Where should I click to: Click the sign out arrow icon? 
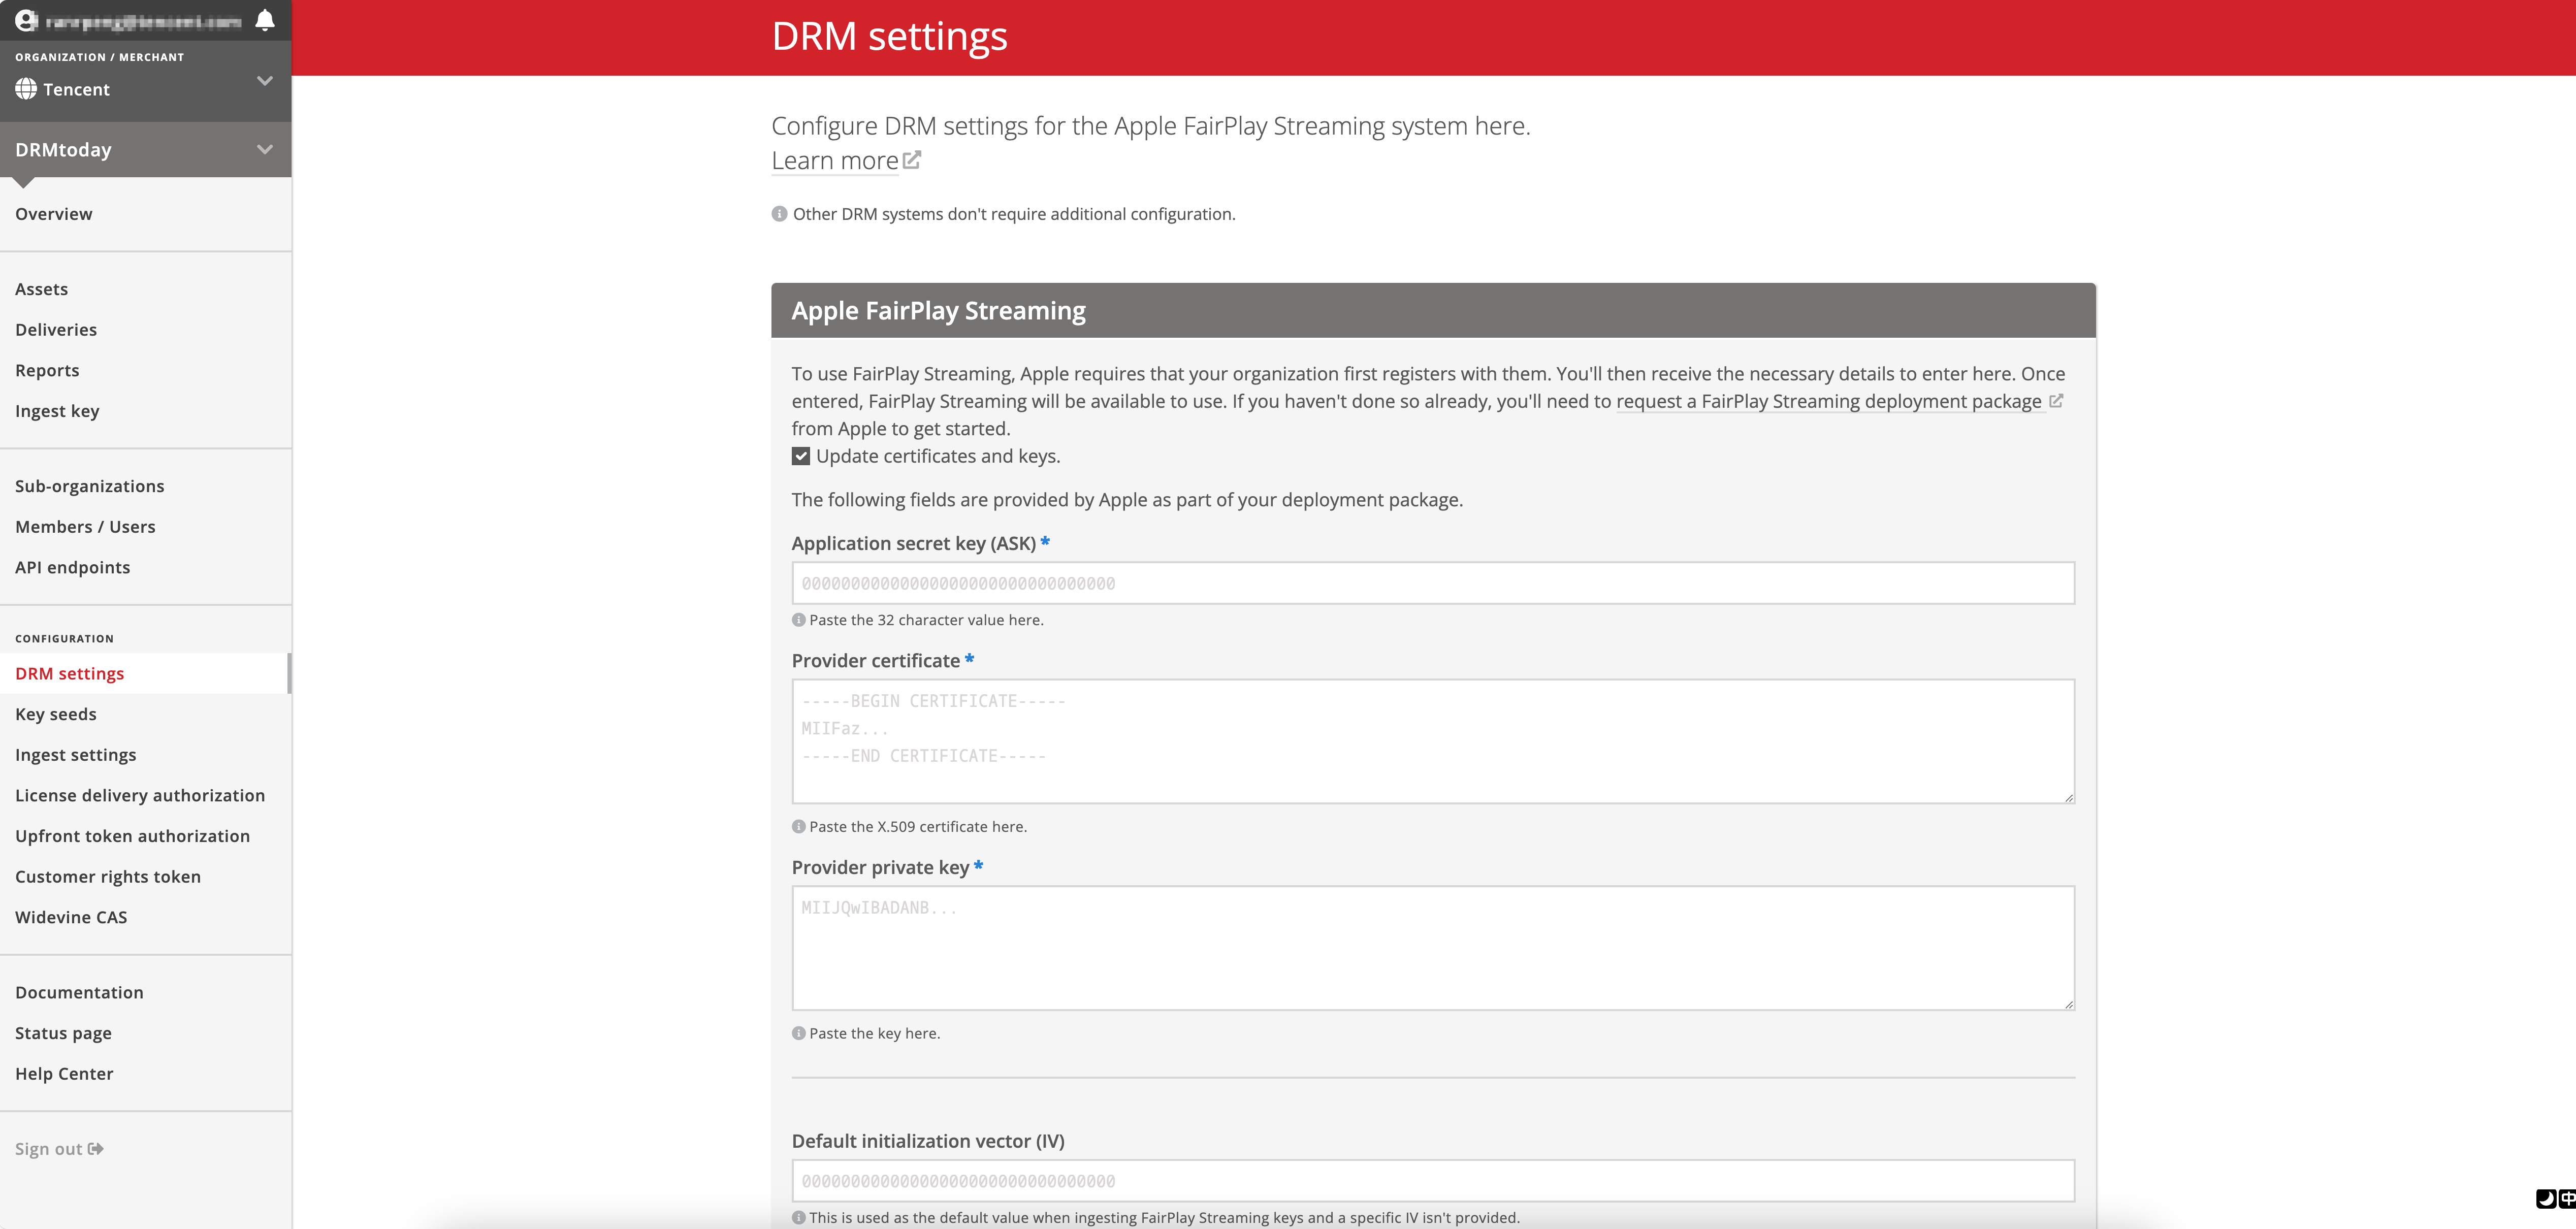point(96,1149)
